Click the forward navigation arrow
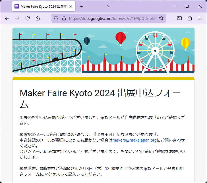Viewport: 207px width, 183px height. [x=17, y=18]
